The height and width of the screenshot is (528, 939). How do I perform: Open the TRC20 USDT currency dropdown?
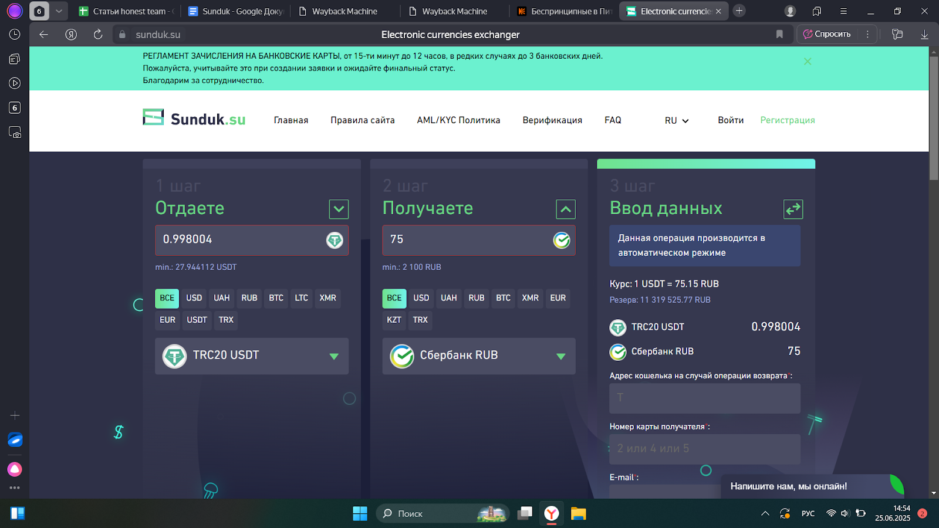(x=252, y=356)
